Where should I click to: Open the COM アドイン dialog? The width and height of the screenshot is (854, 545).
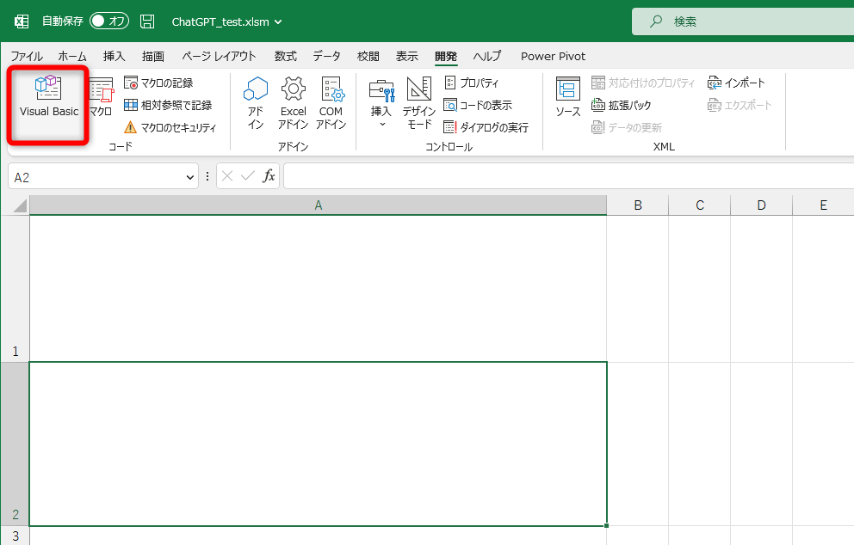pyautogui.click(x=331, y=103)
